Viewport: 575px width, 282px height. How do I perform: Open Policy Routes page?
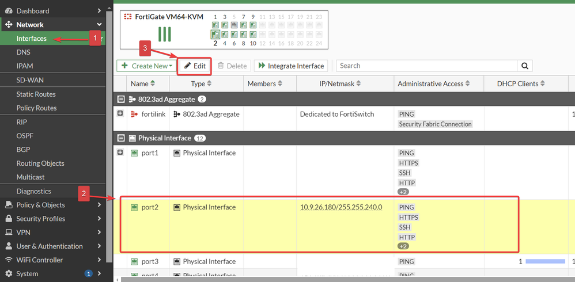tap(36, 108)
